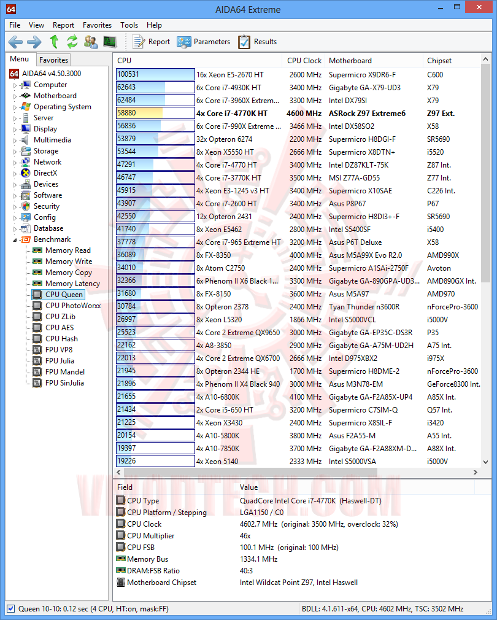
Task: Open the Report menu
Action: 63,25
